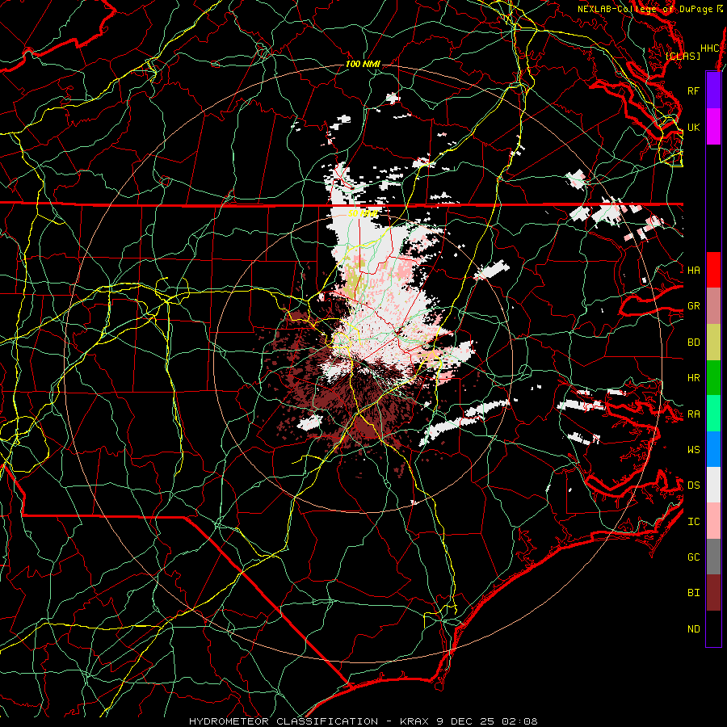Pick the gray GC legend swatch

point(713,557)
